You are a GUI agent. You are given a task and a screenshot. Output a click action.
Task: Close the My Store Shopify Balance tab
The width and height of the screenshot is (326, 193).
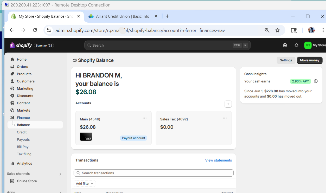[x=79, y=16]
